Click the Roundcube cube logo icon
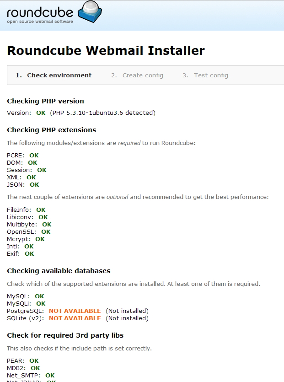 pyautogui.click(x=90, y=11)
